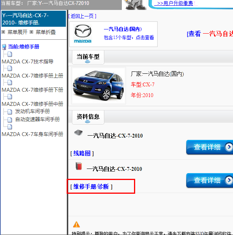Click the 一汽马自达-CX-7-2010 title above 维修手册/诊断
The width and height of the screenshot is (233, 235).
[114, 169]
